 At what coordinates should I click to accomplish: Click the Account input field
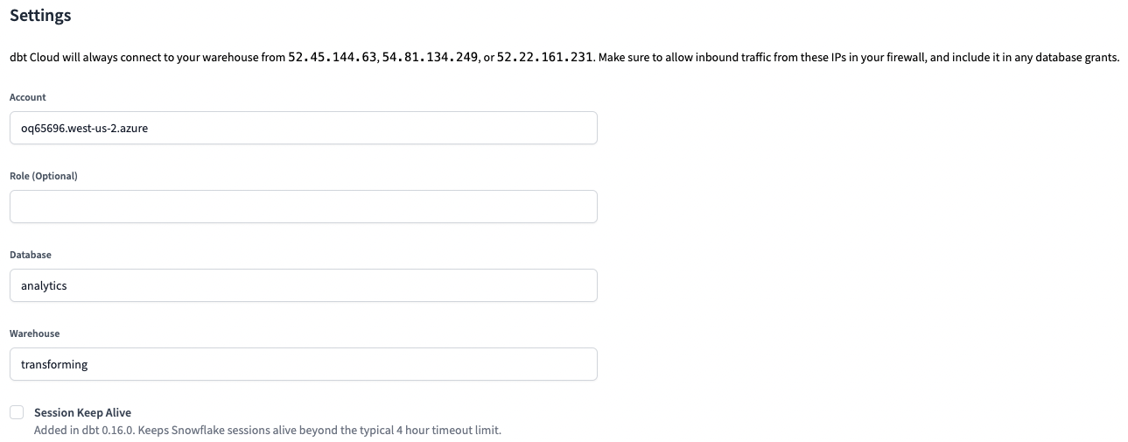point(303,128)
